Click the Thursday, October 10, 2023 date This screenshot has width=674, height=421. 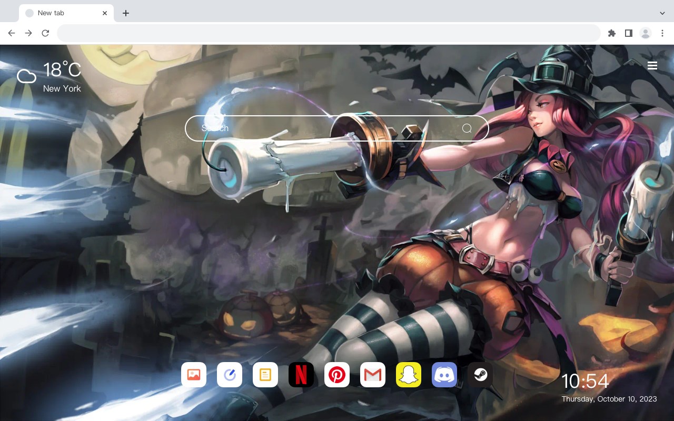[609, 399]
